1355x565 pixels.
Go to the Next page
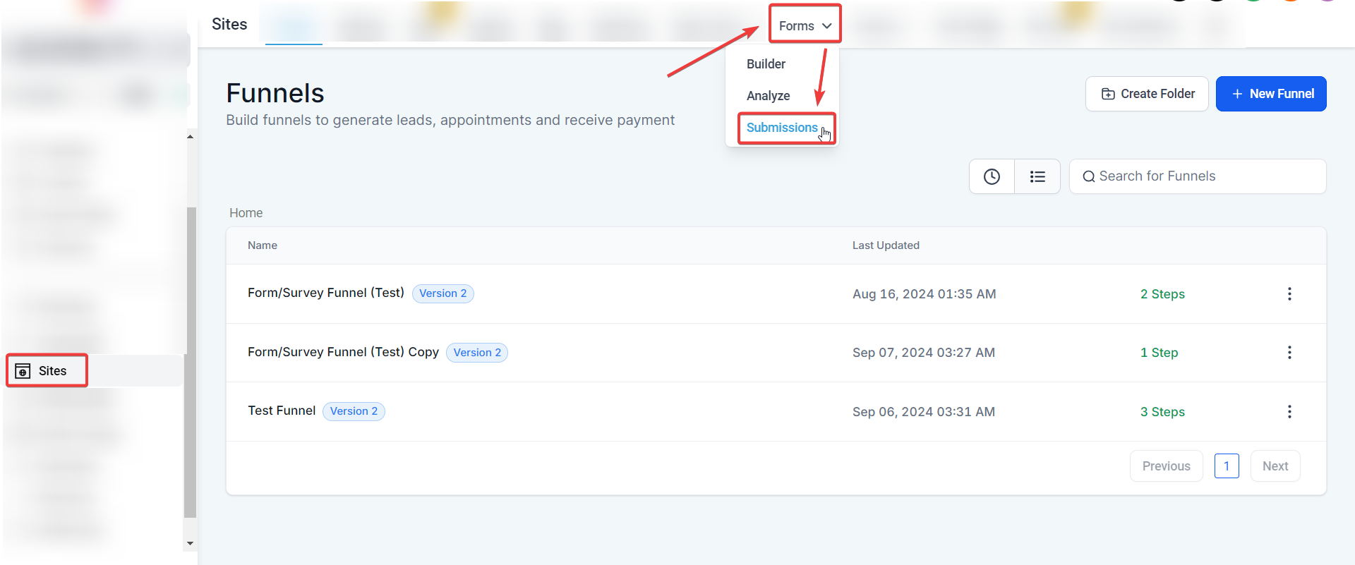coord(1275,466)
